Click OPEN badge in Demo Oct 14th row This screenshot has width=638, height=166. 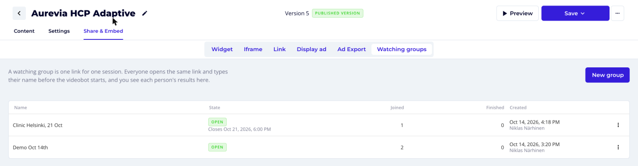pos(217,147)
